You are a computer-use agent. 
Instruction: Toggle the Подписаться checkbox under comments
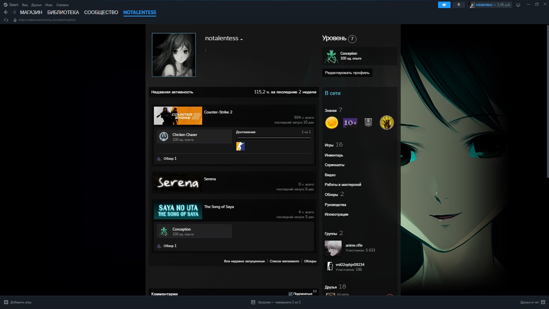click(290, 293)
